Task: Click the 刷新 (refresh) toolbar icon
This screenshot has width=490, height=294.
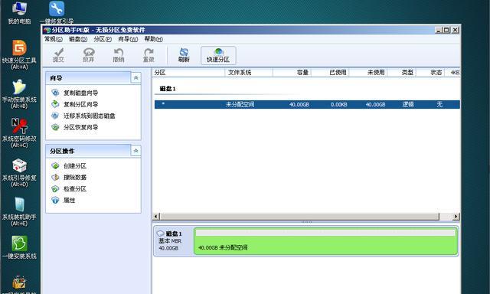Action: [184, 55]
